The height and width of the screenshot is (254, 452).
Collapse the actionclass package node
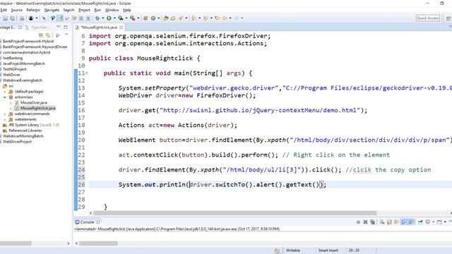[5, 97]
